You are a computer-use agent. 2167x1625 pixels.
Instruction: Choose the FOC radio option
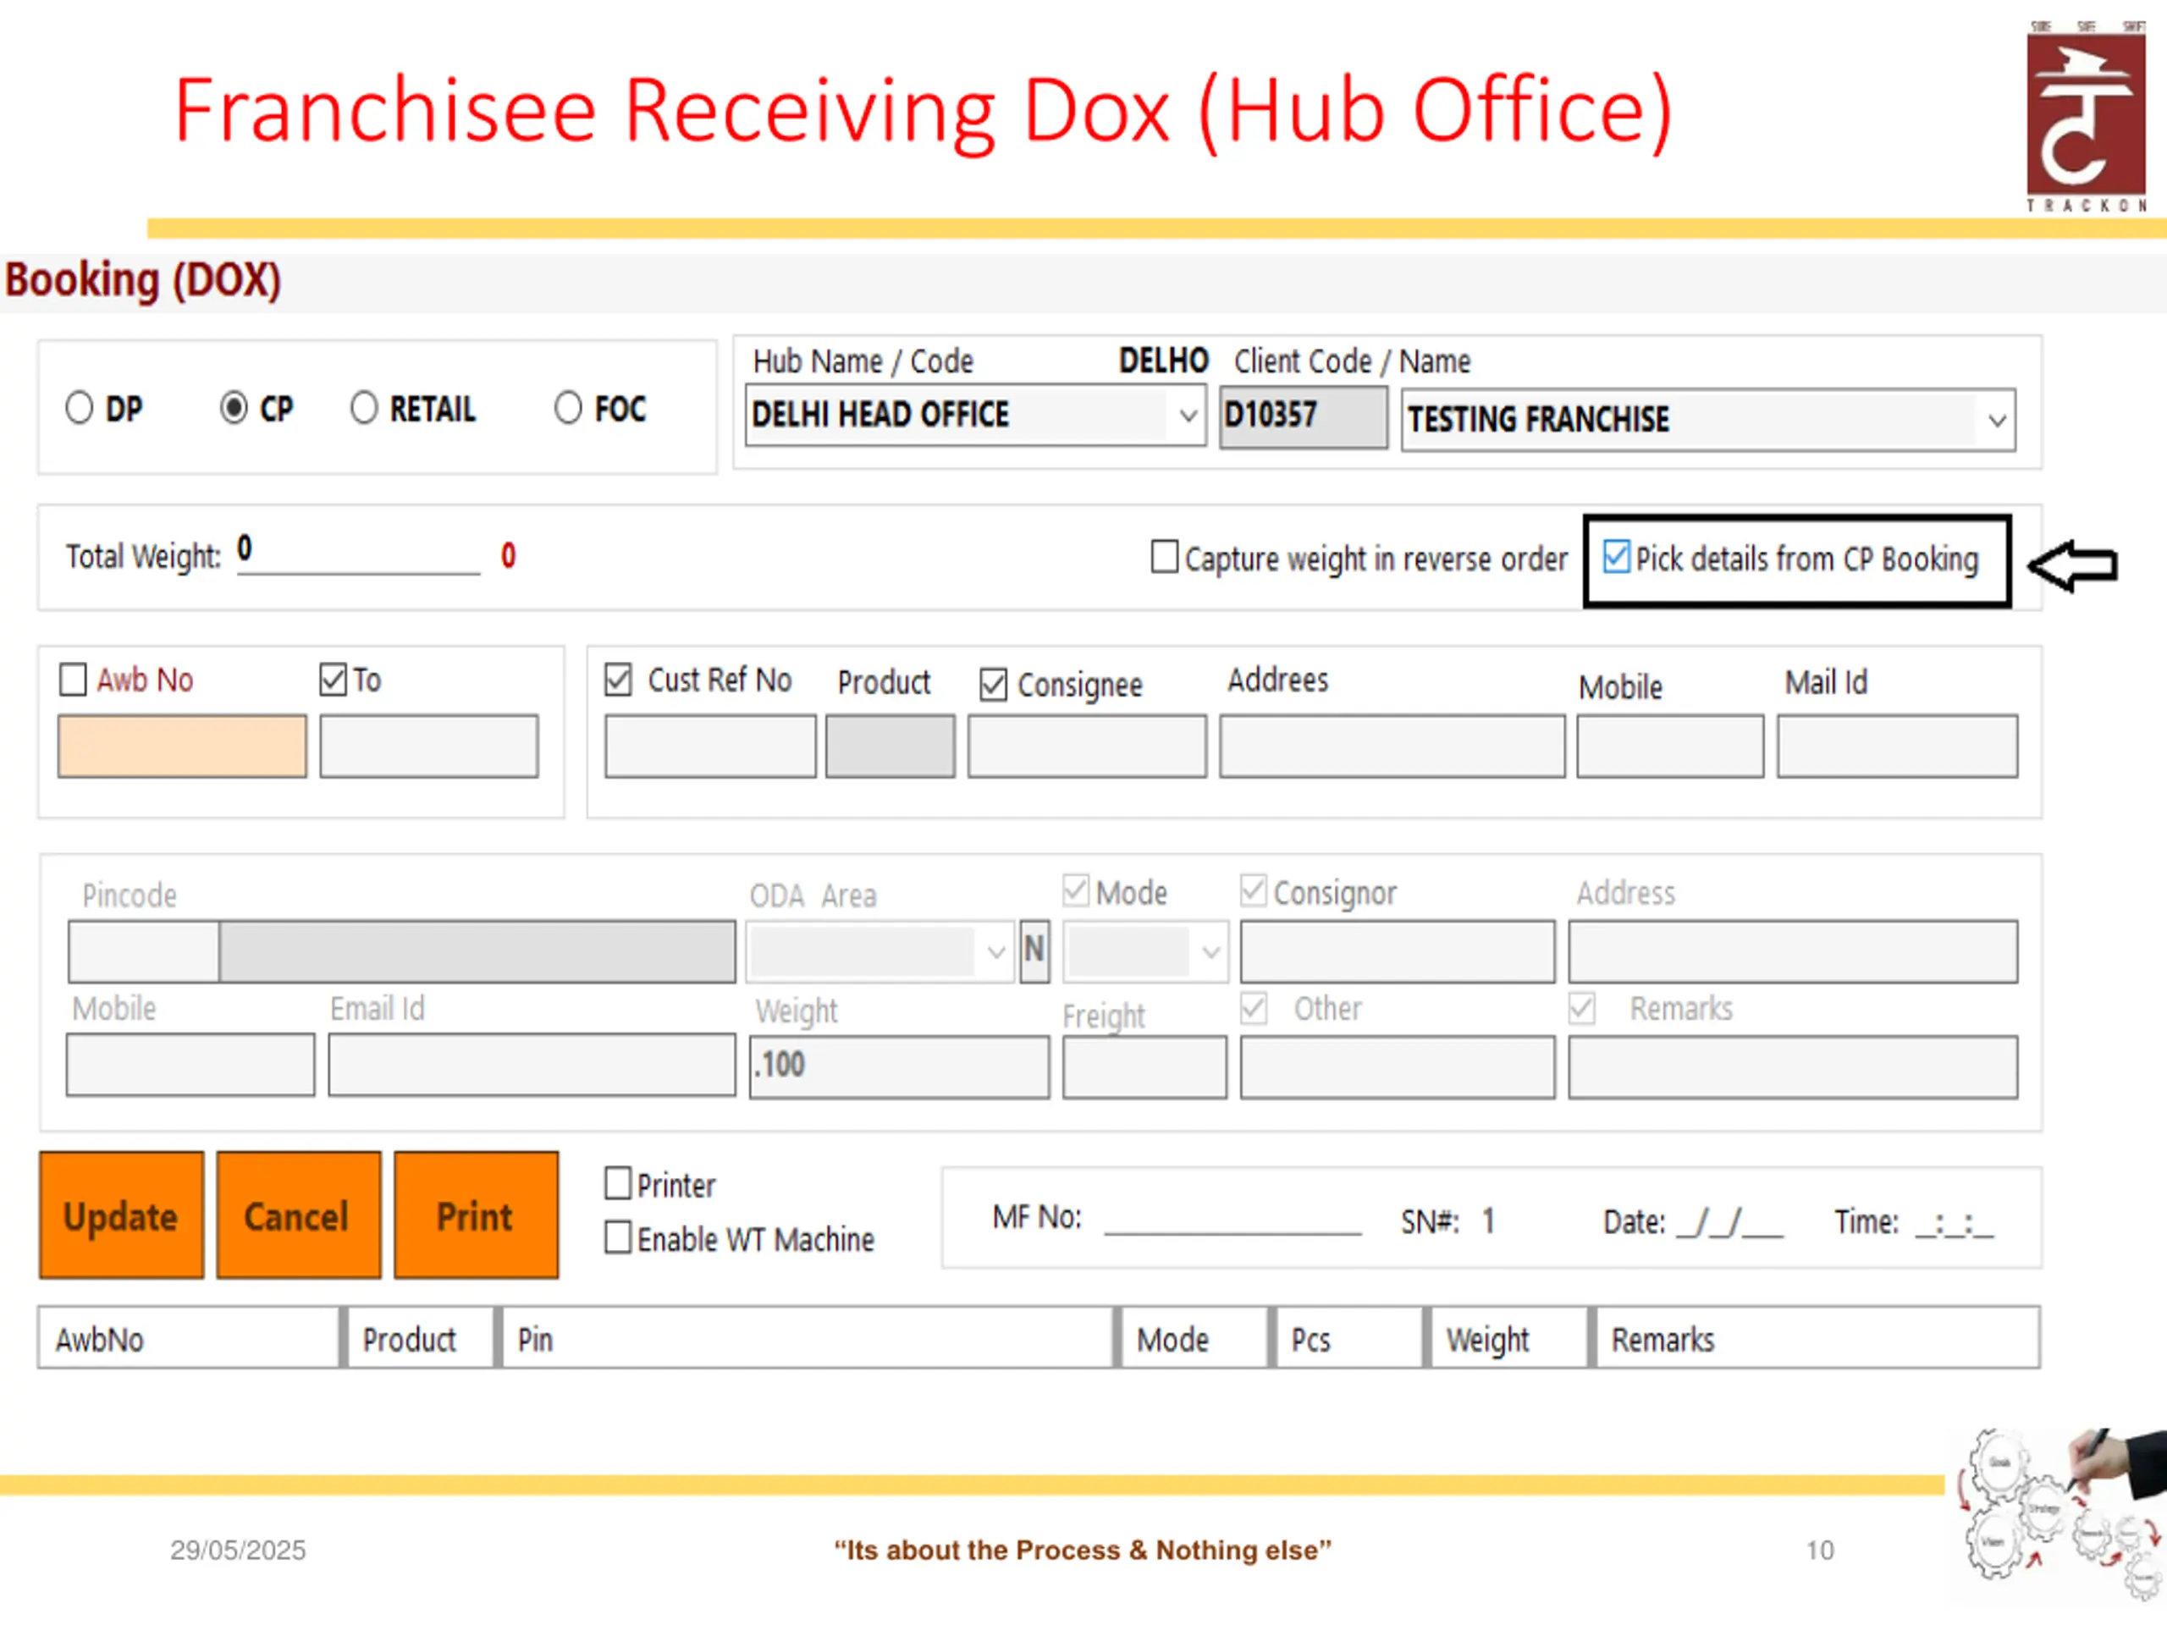tap(568, 407)
